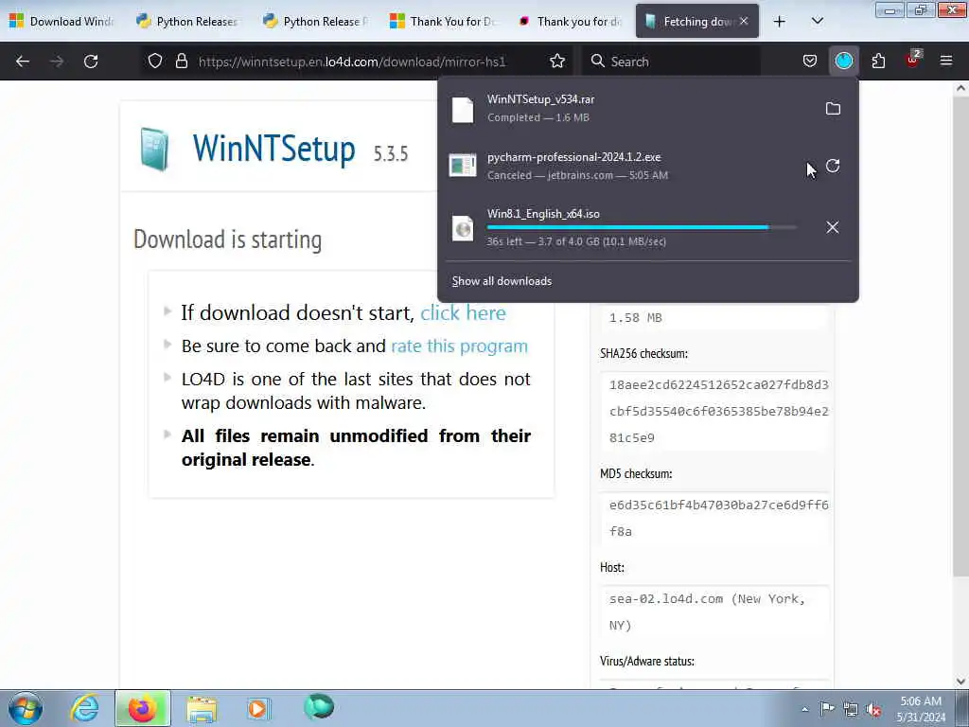Screen dimensions: 969x727
Task: Select the SHA256 checksum value
Action: [x=718, y=411]
